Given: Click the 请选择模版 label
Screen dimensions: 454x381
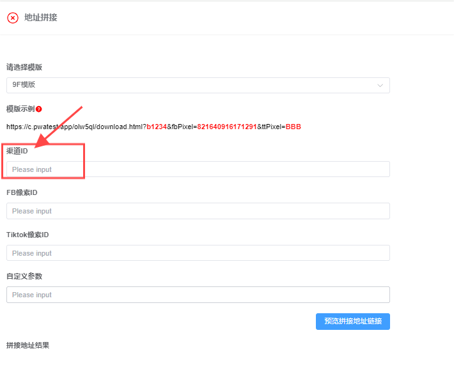Looking at the screenshot, I should pyautogui.click(x=24, y=67).
